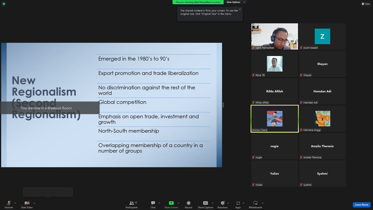Select Rifda Afifah's participant tile
Image resolution: width=373 pixels, height=210 pixels.
(x=275, y=91)
